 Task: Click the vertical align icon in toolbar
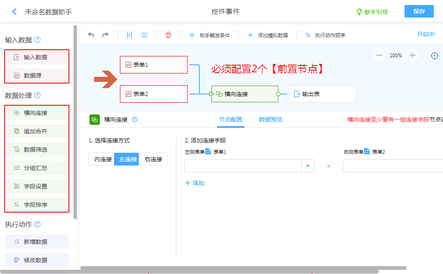pyautogui.click(x=130, y=35)
